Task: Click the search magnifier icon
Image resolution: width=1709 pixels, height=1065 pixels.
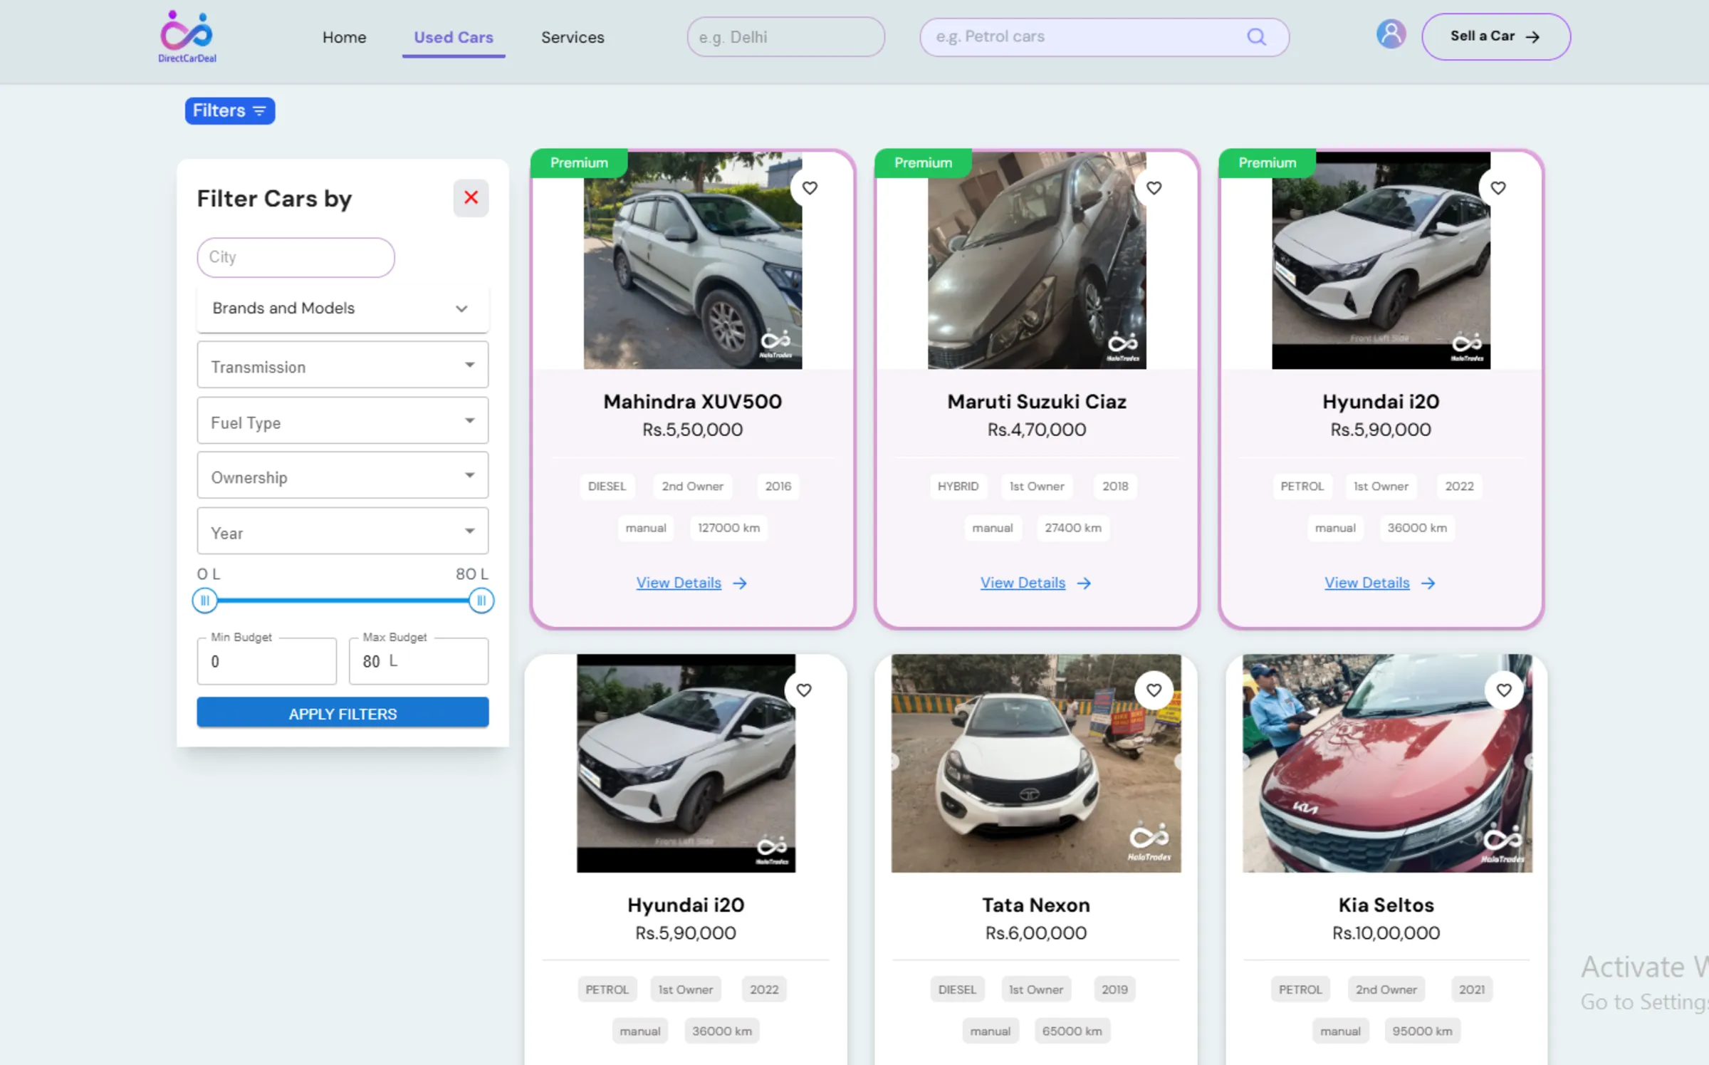Action: [1257, 37]
